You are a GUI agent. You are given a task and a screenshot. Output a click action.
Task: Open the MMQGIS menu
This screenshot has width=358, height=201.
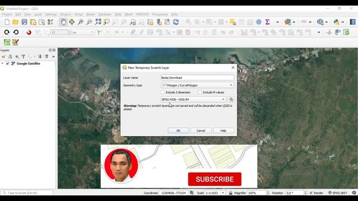(142, 15)
